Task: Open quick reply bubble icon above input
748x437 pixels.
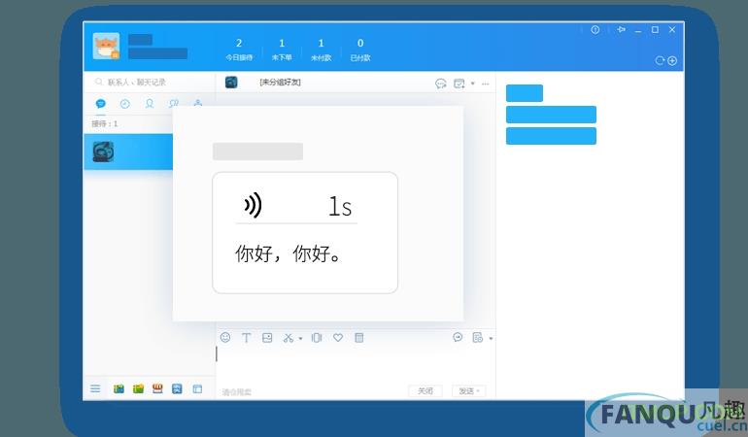Action: 458,337
